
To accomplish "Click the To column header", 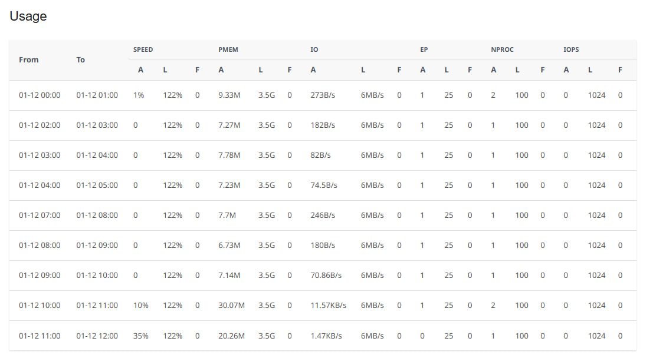I will (x=81, y=59).
